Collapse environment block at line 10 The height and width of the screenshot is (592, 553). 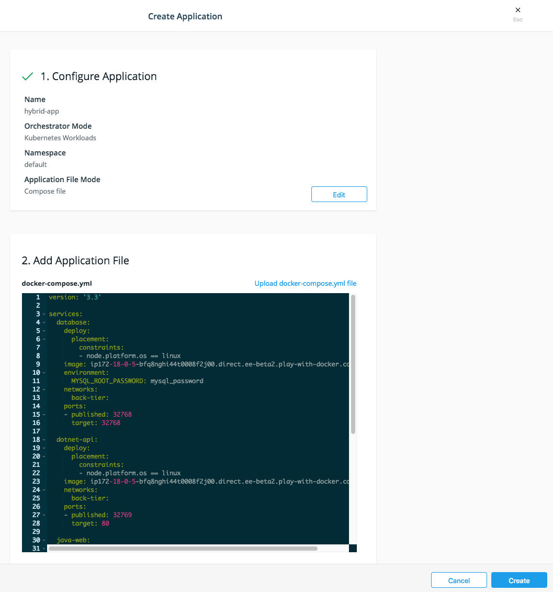click(x=44, y=373)
